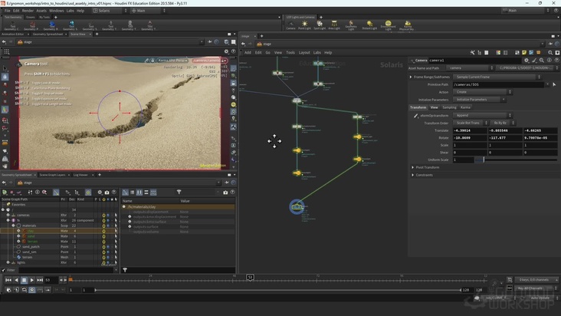Click the Test Geometry Pig Head shelf icon
The image size is (561, 316).
coord(32,25)
